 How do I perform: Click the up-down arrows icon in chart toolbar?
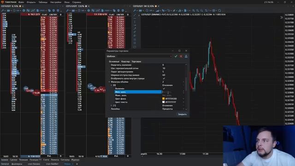point(206,11)
